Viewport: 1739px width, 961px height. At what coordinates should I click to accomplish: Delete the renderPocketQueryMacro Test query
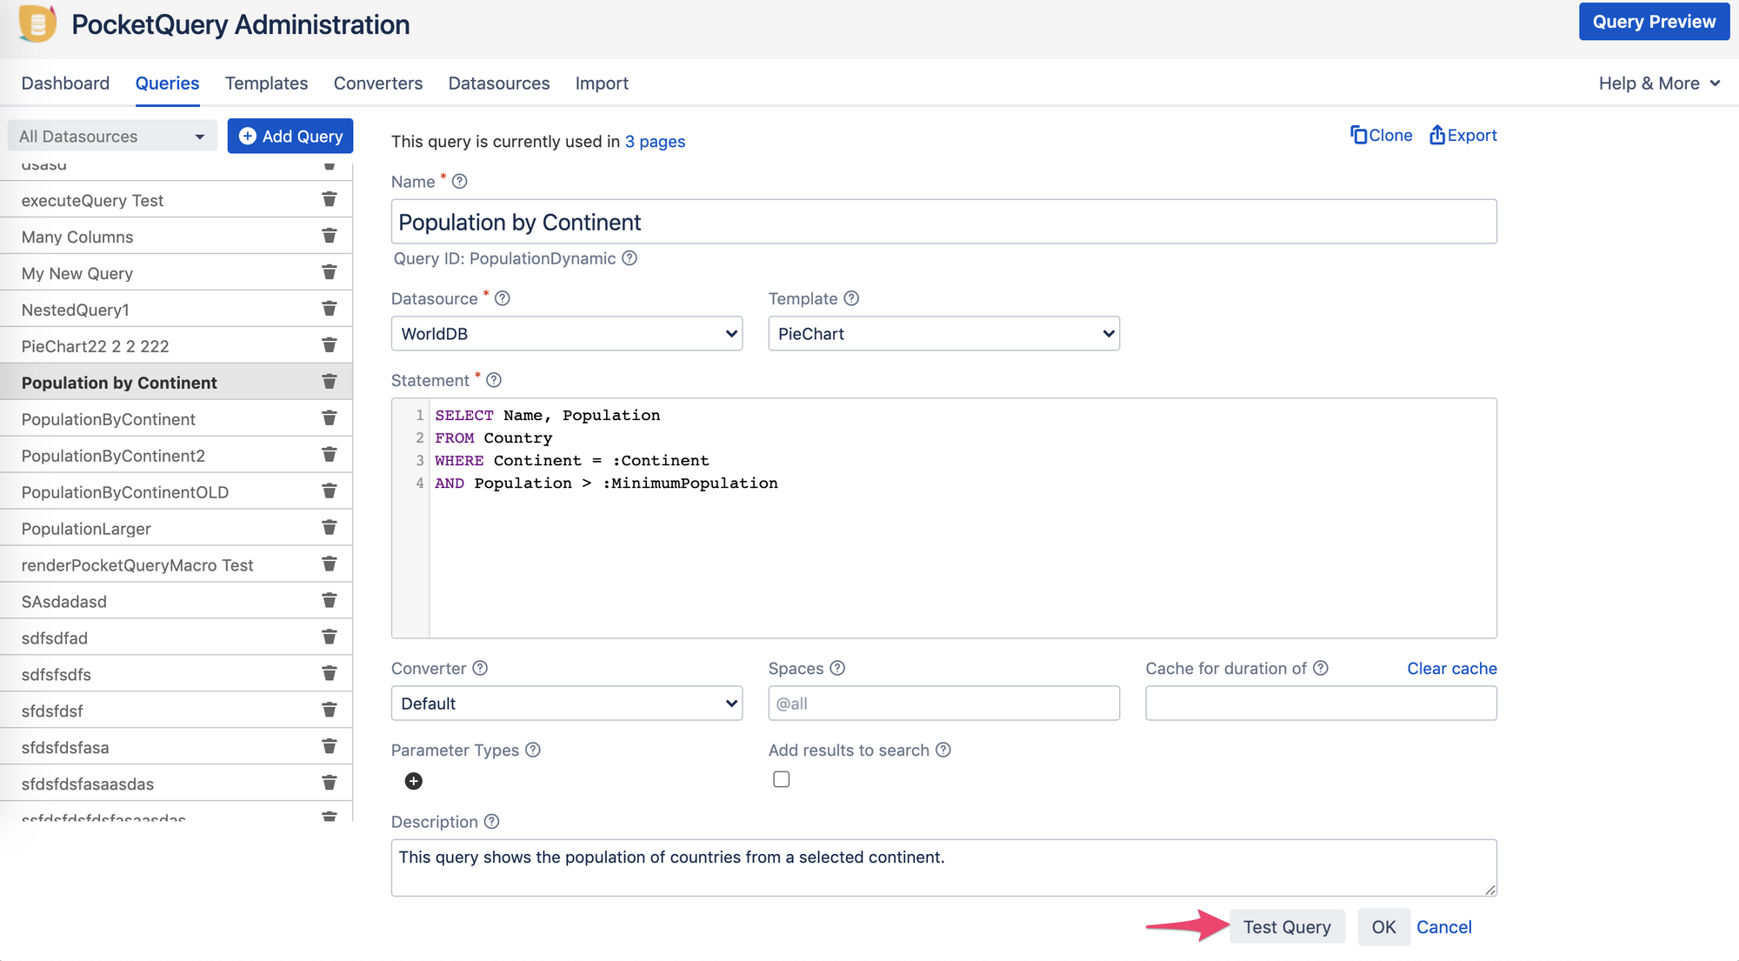[330, 564]
